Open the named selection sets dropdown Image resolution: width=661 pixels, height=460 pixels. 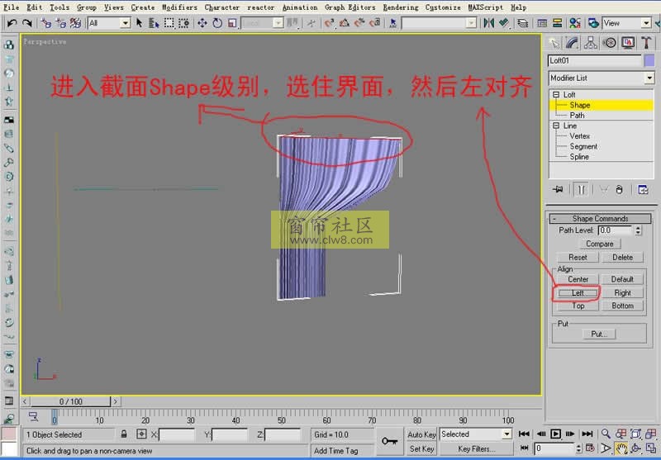439,23
